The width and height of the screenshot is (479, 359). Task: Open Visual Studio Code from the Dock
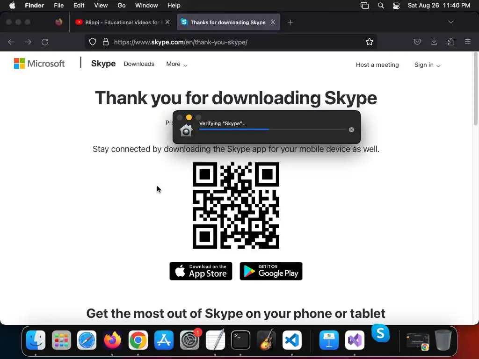pyautogui.click(x=292, y=340)
